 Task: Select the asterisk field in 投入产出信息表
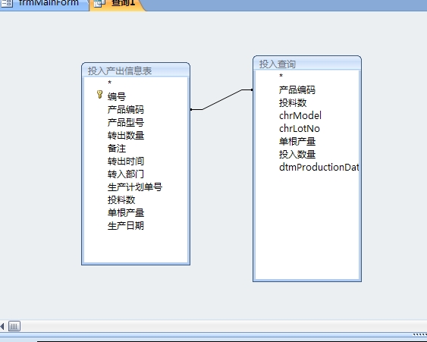point(109,83)
